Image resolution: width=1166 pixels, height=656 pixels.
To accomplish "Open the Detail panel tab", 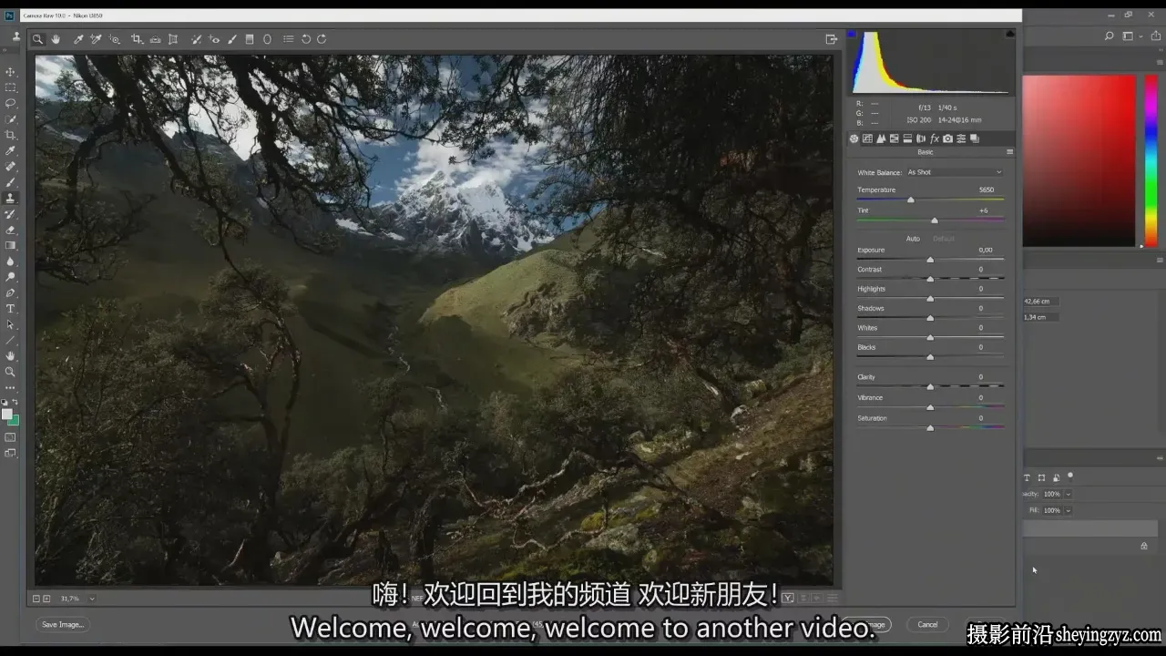I will (881, 138).
